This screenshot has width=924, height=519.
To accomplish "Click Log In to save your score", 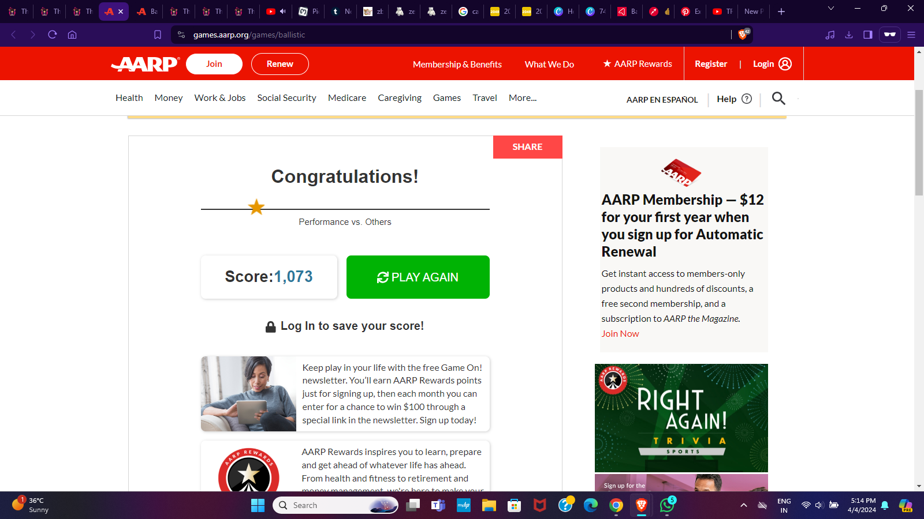I will (x=345, y=326).
